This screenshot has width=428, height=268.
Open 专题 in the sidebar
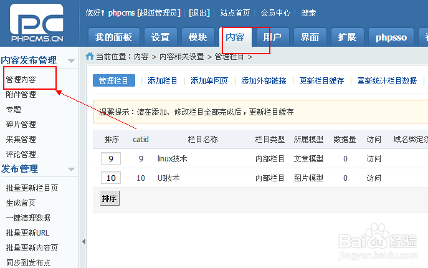(x=14, y=110)
